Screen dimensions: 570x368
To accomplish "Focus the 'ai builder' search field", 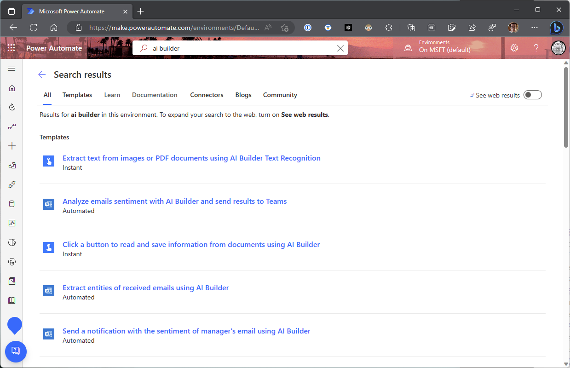I will [240, 48].
